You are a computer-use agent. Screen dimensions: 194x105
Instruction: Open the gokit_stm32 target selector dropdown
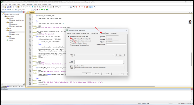coord(32,10)
